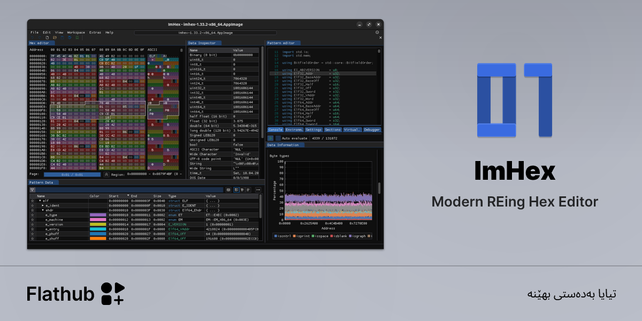Click the e_type purple color swatch
The image size is (642, 321).
click(98, 215)
